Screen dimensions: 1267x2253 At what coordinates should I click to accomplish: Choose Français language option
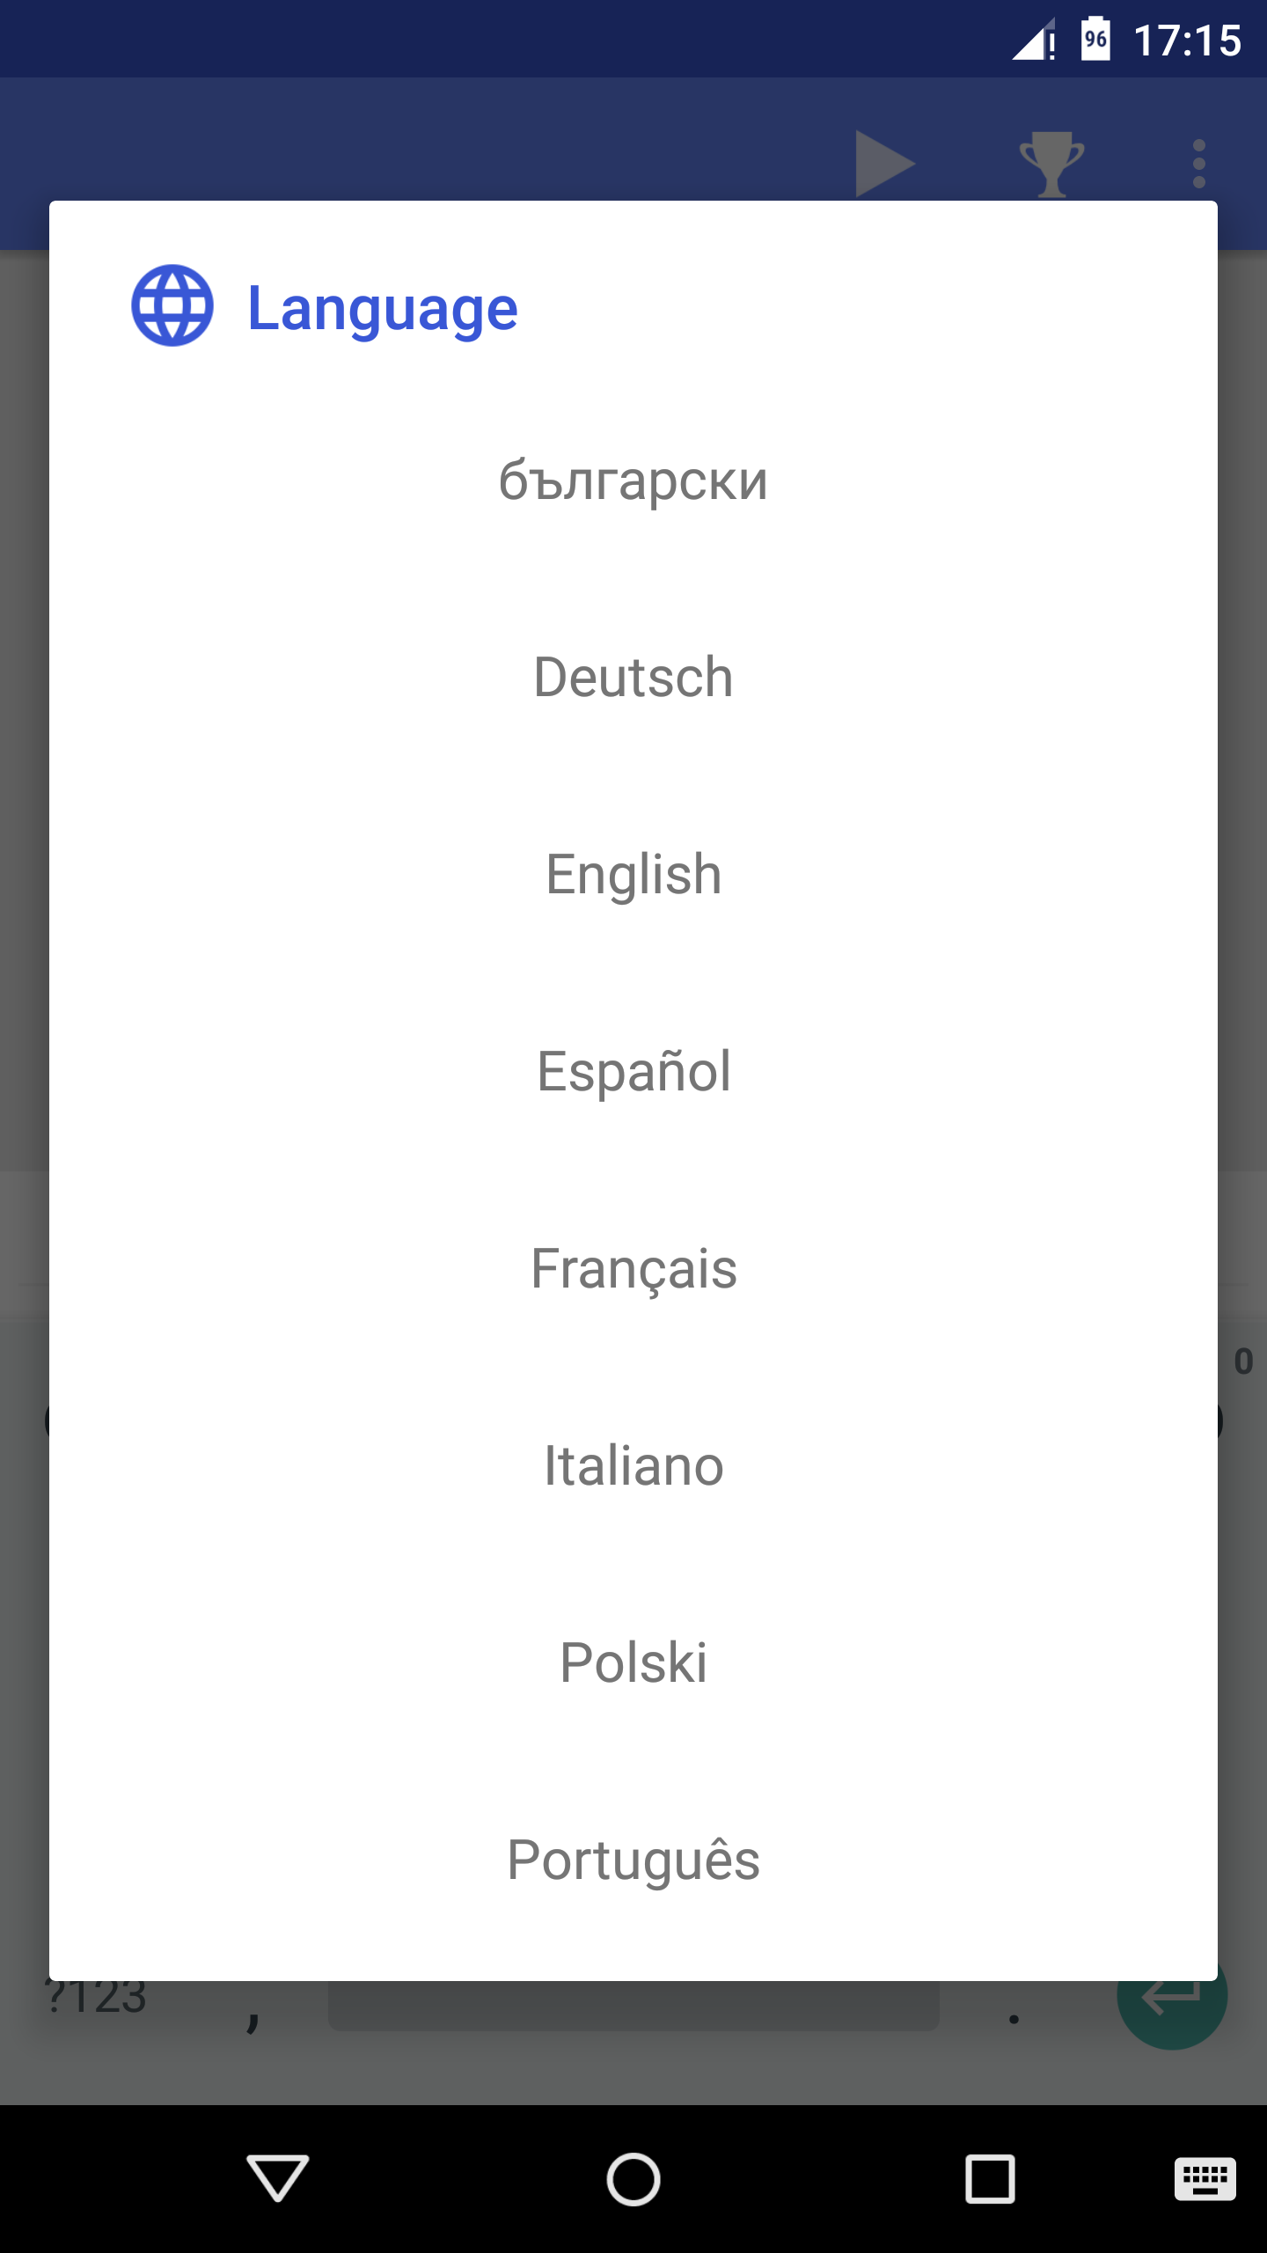coord(633,1269)
